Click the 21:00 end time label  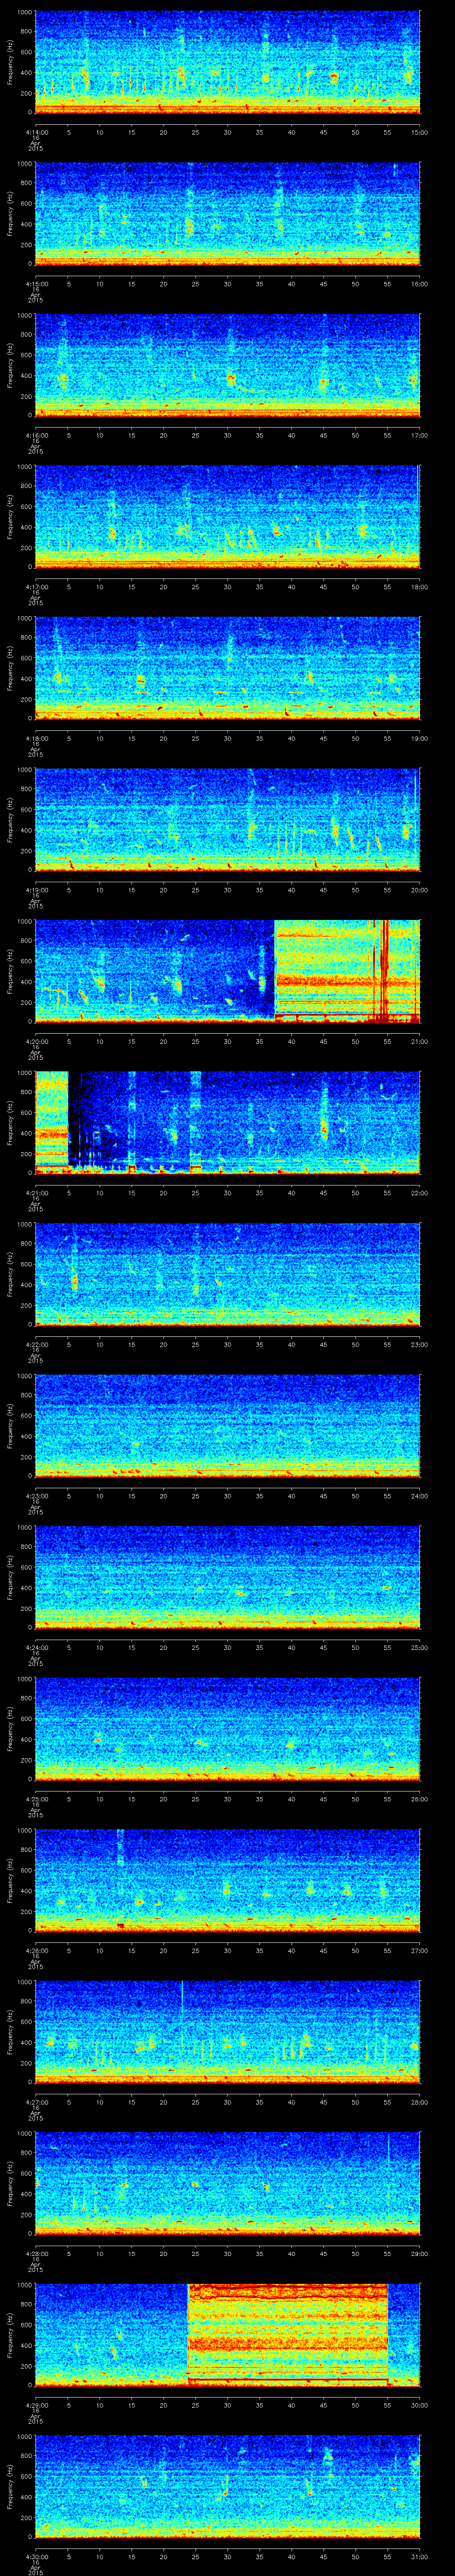[419, 1041]
